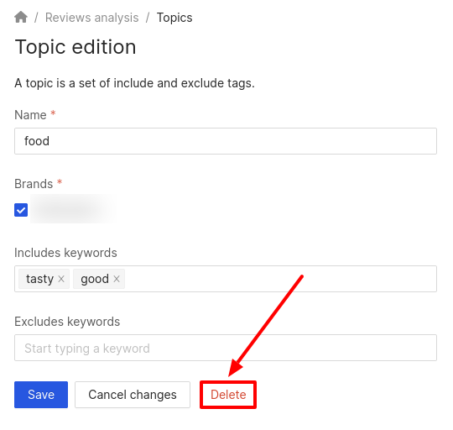Save the topic changes
Image resolution: width=453 pixels, height=430 pixels.
(41, 395)
